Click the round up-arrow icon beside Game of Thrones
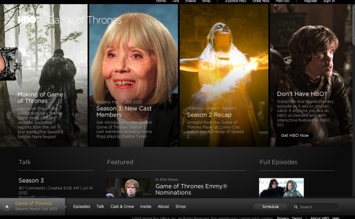 pos(7,206)
